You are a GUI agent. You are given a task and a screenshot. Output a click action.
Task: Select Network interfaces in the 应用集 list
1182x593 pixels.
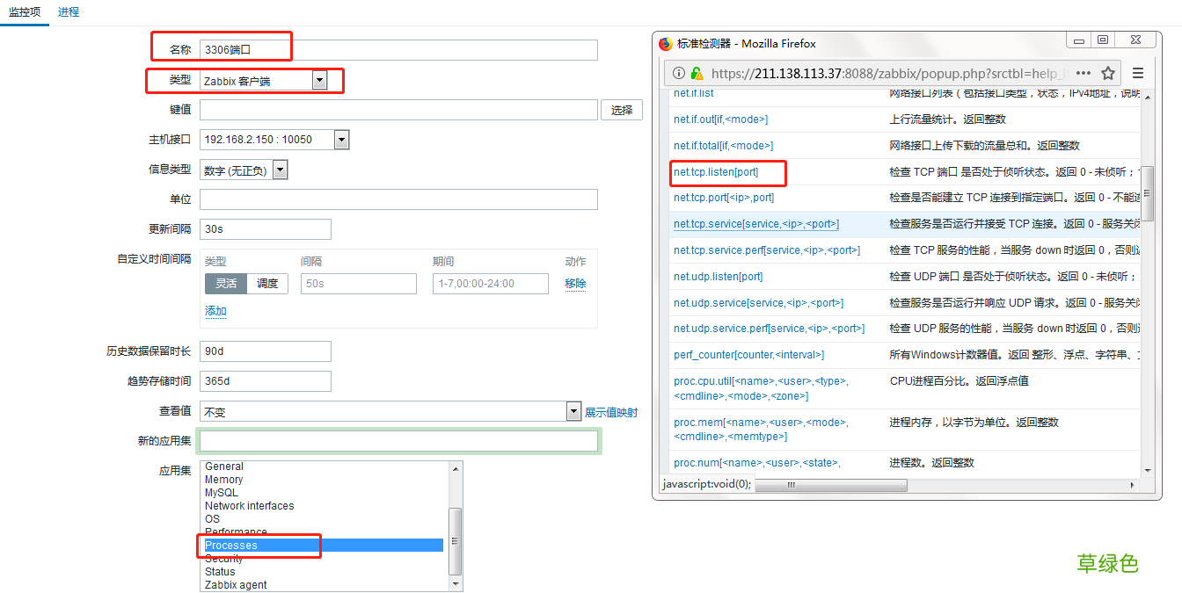pyautogui.click(x=324, y=506)
